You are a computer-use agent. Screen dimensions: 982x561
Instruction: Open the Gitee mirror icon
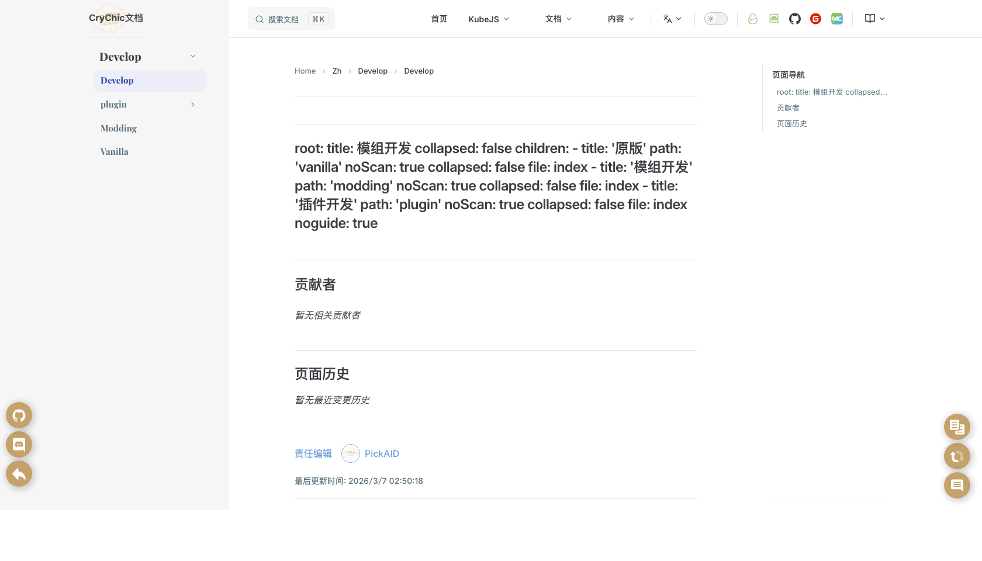pos(815,18)
